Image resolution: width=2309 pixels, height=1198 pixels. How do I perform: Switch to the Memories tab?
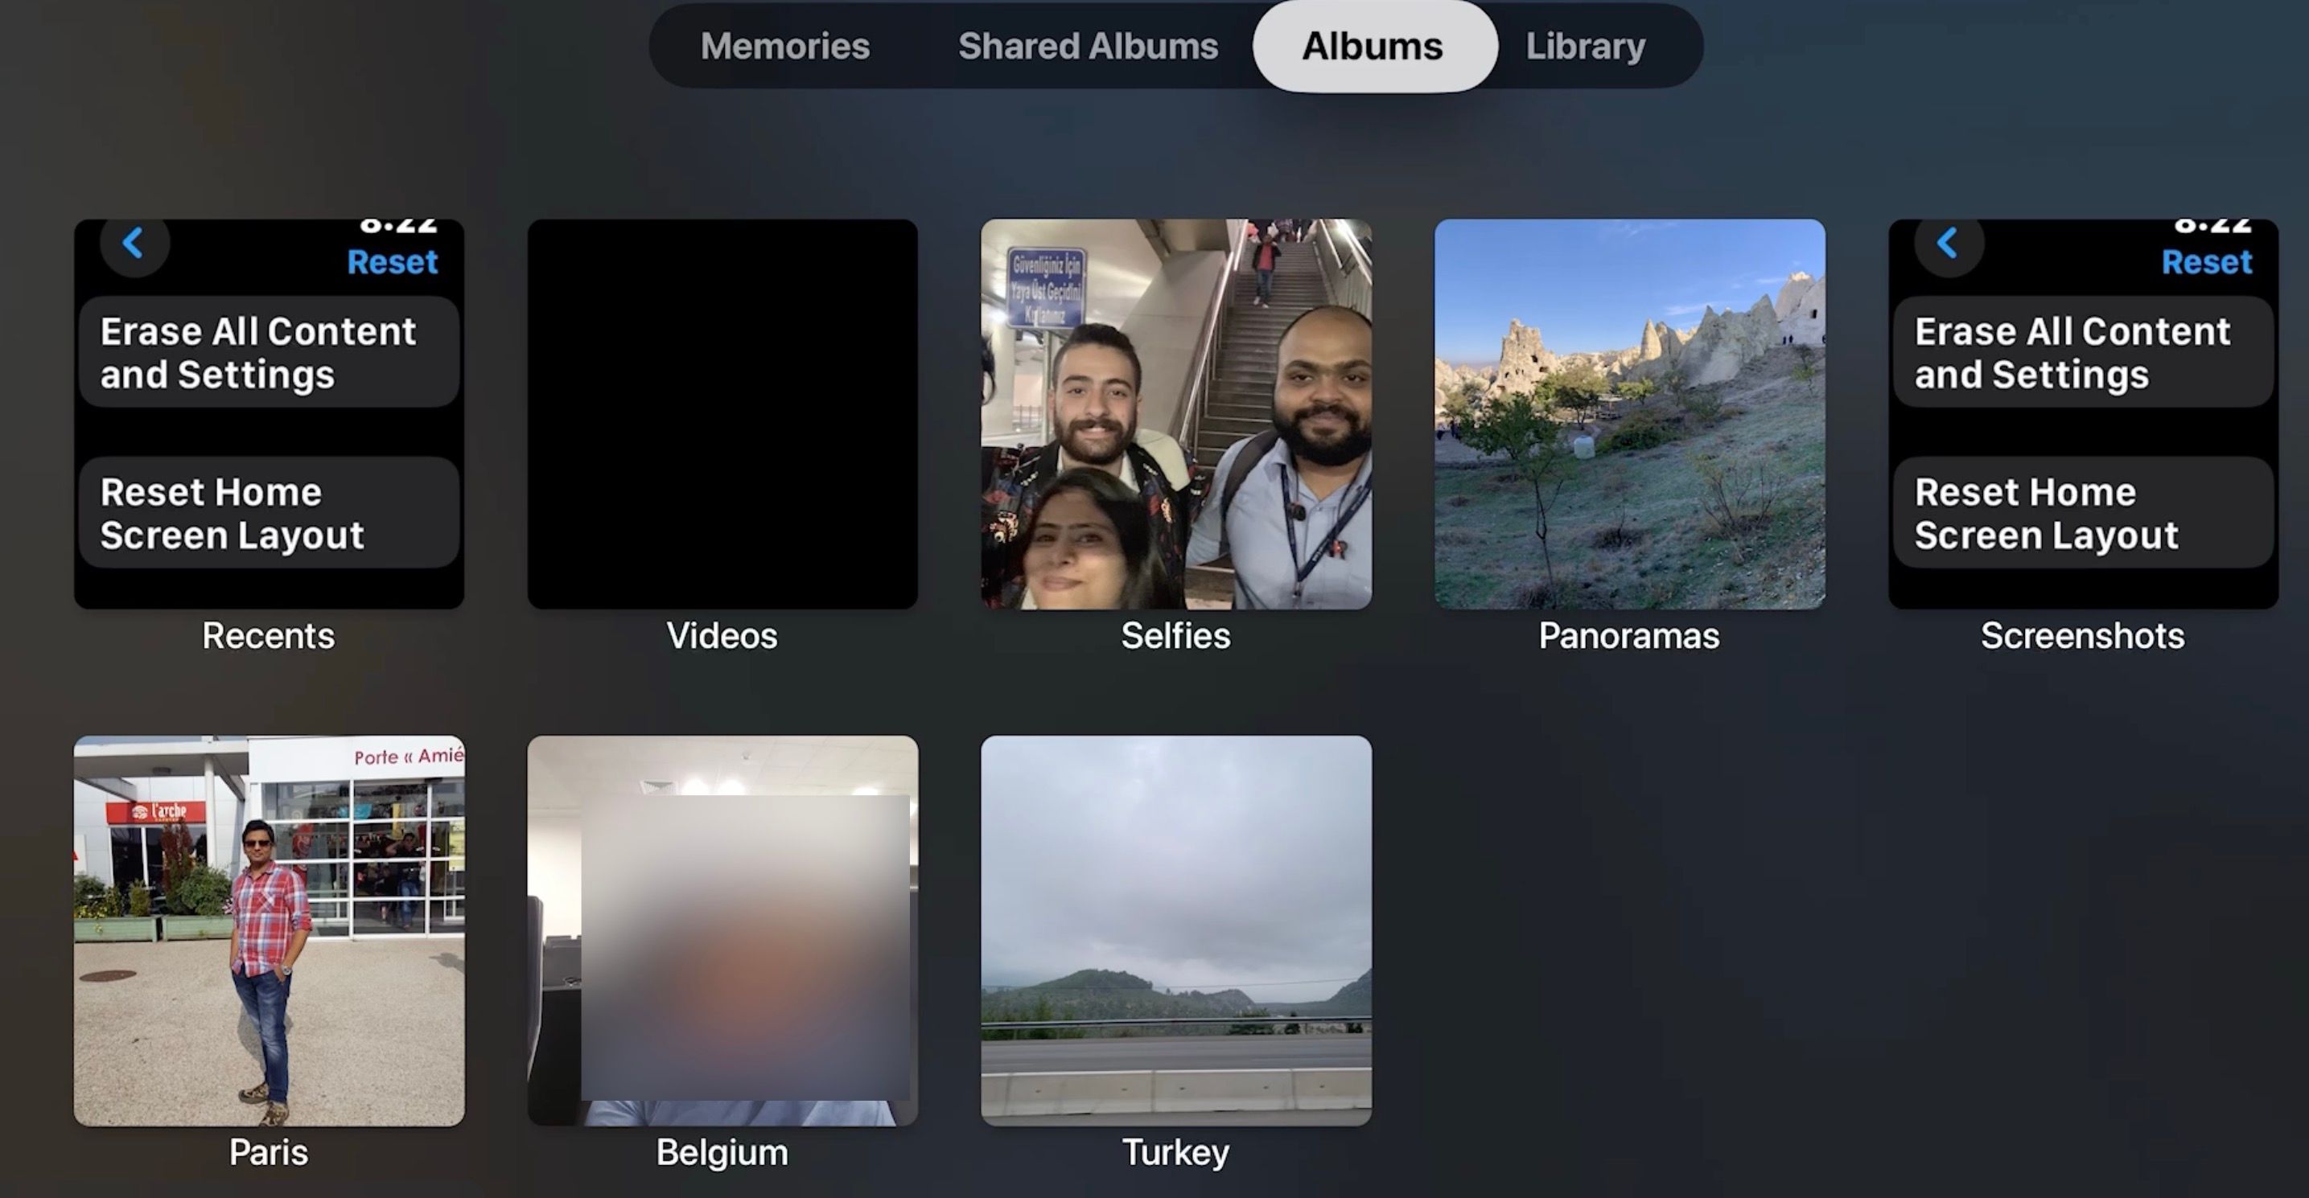(x=784, y=44)
